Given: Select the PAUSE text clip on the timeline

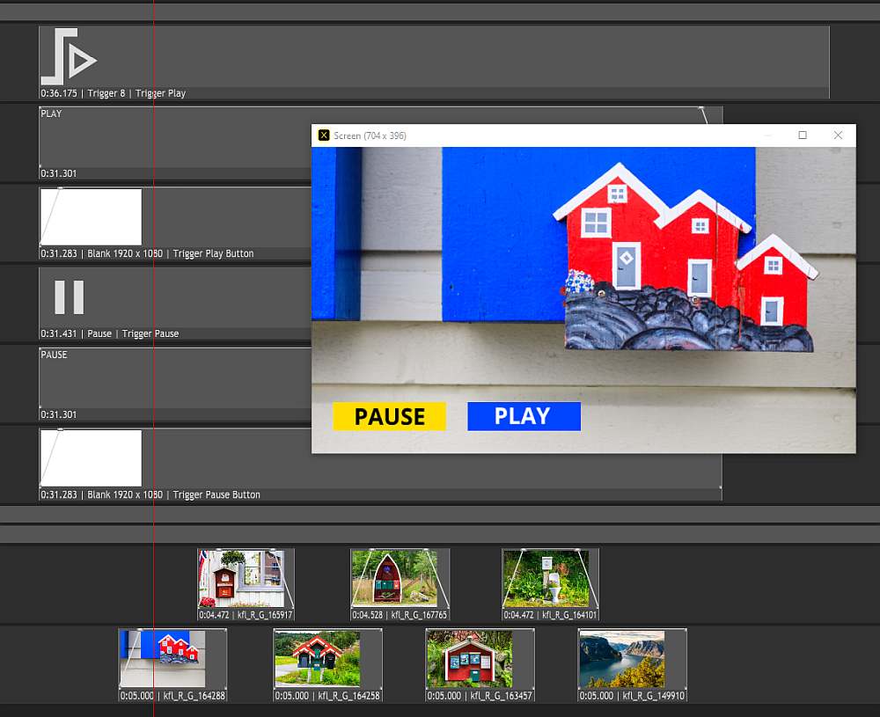Looking at the screenshot, I should click(x=176, y=383).
